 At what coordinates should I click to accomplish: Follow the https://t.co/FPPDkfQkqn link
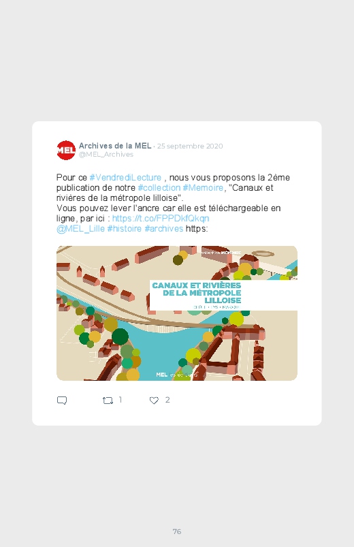pyautogui.click(x=161, y=219)
